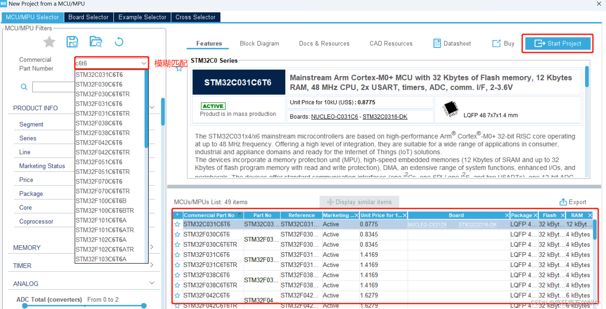Screen dimensions: 606x309
Task: Expand the TIMER filter section
Action: click(x=152, y=265)
